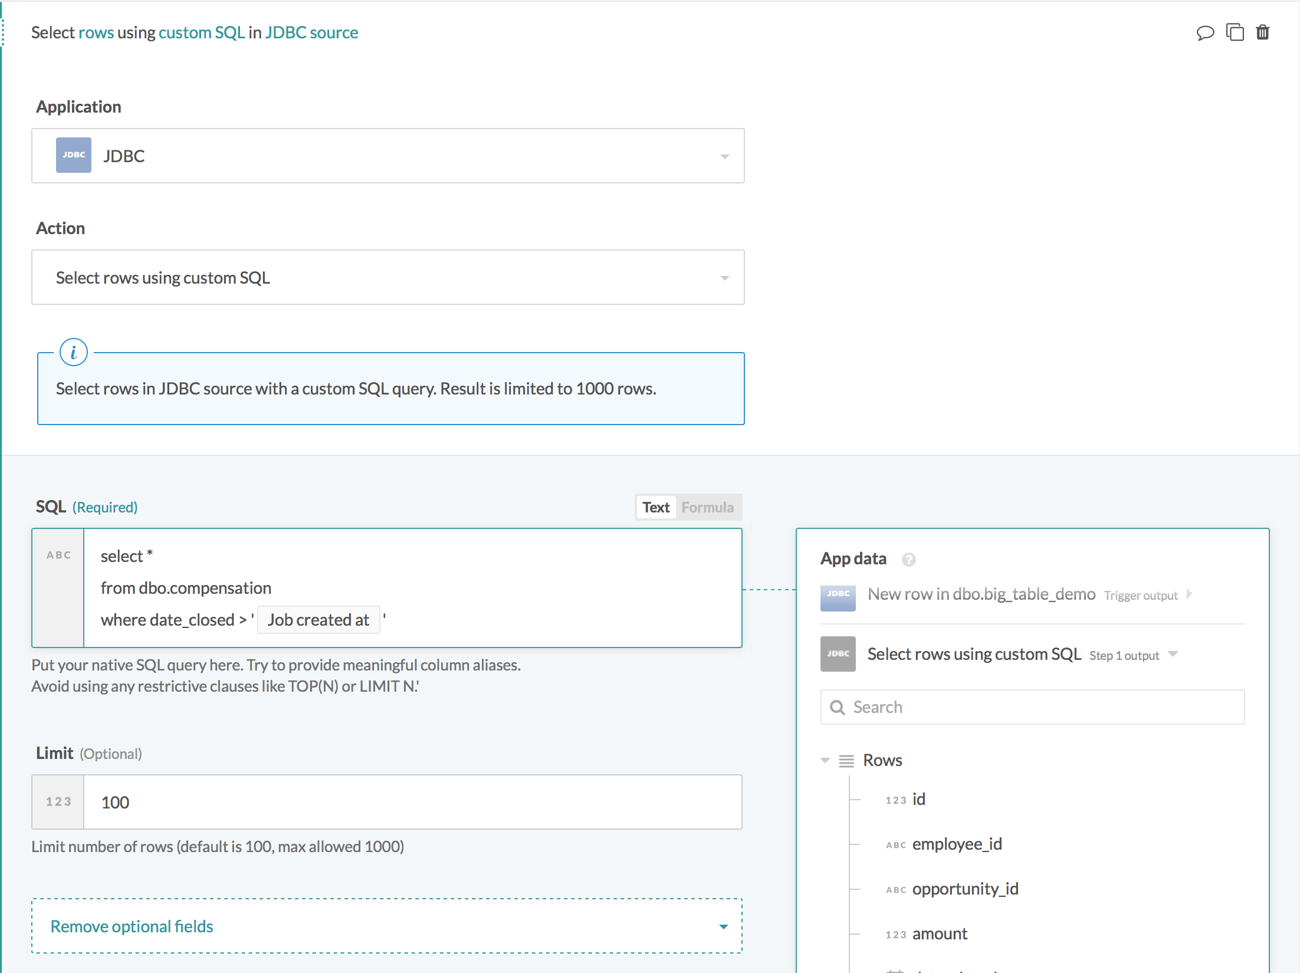Screen dimensions: 1300x973
Task: Duplicate this recipe step using the copy icon
Action: point(1235,32)
